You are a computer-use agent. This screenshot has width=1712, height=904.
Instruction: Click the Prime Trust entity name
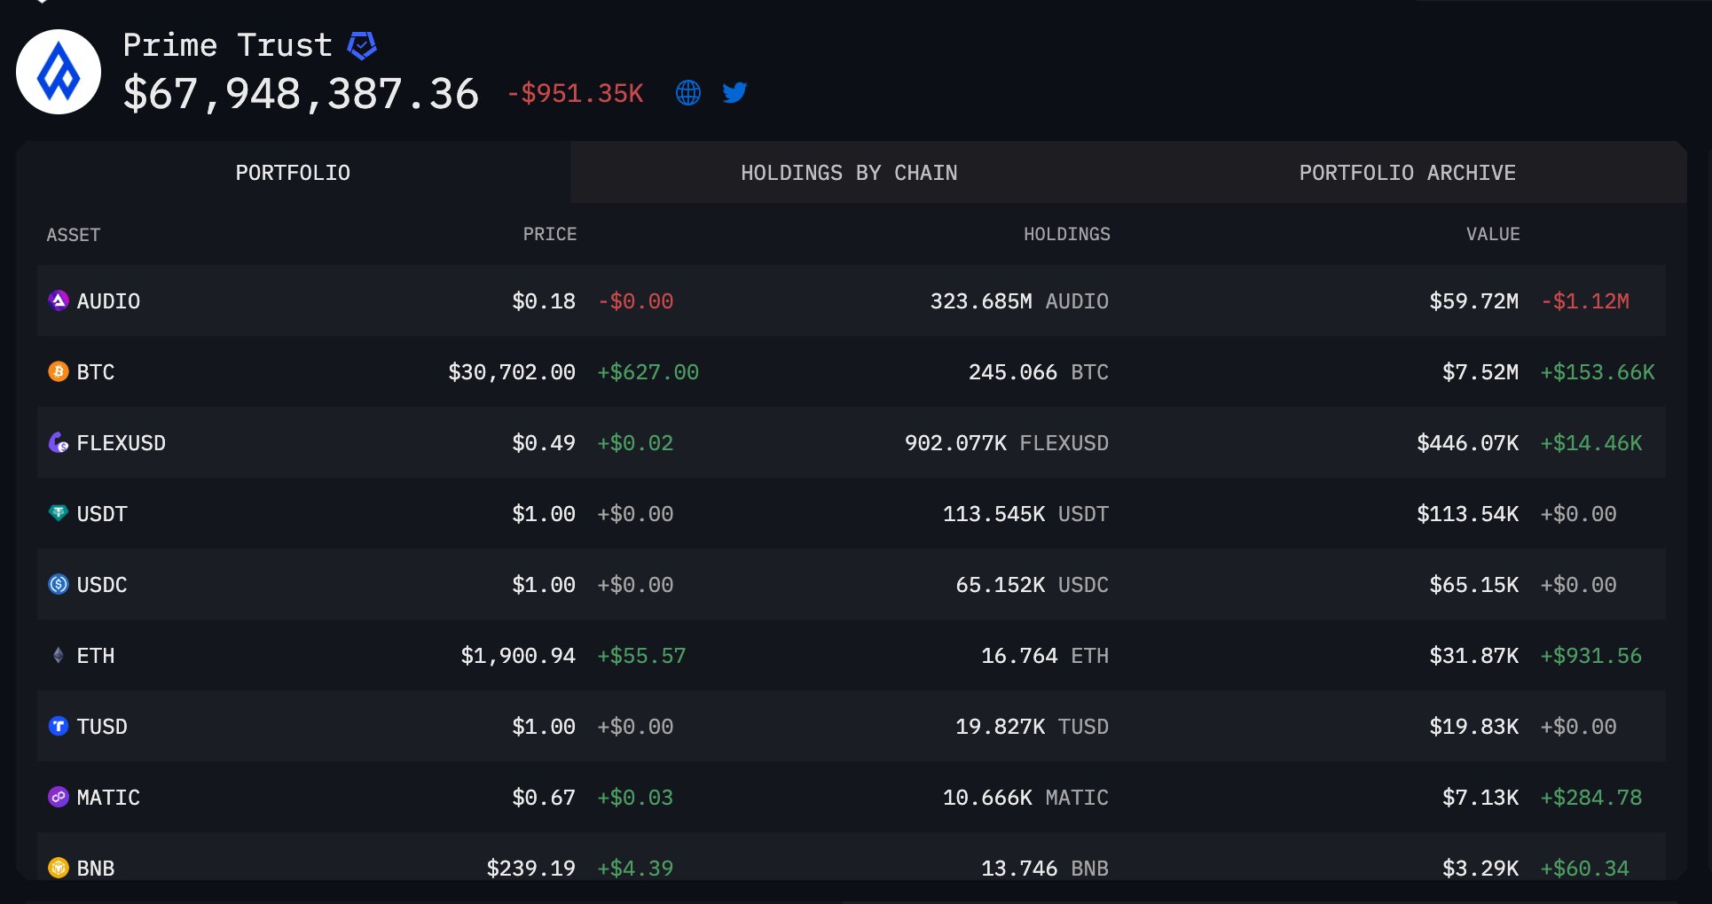pyautogui.click(x=227, y=45)
